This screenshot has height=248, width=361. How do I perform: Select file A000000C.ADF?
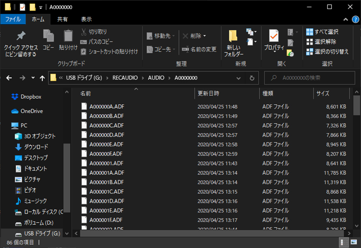pos(107,125)
